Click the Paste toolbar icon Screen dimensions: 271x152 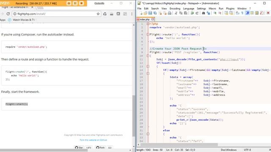point(185,13)
